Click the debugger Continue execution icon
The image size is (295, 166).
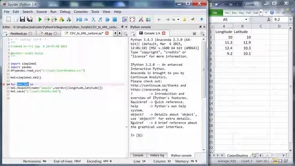coord(107,19)
